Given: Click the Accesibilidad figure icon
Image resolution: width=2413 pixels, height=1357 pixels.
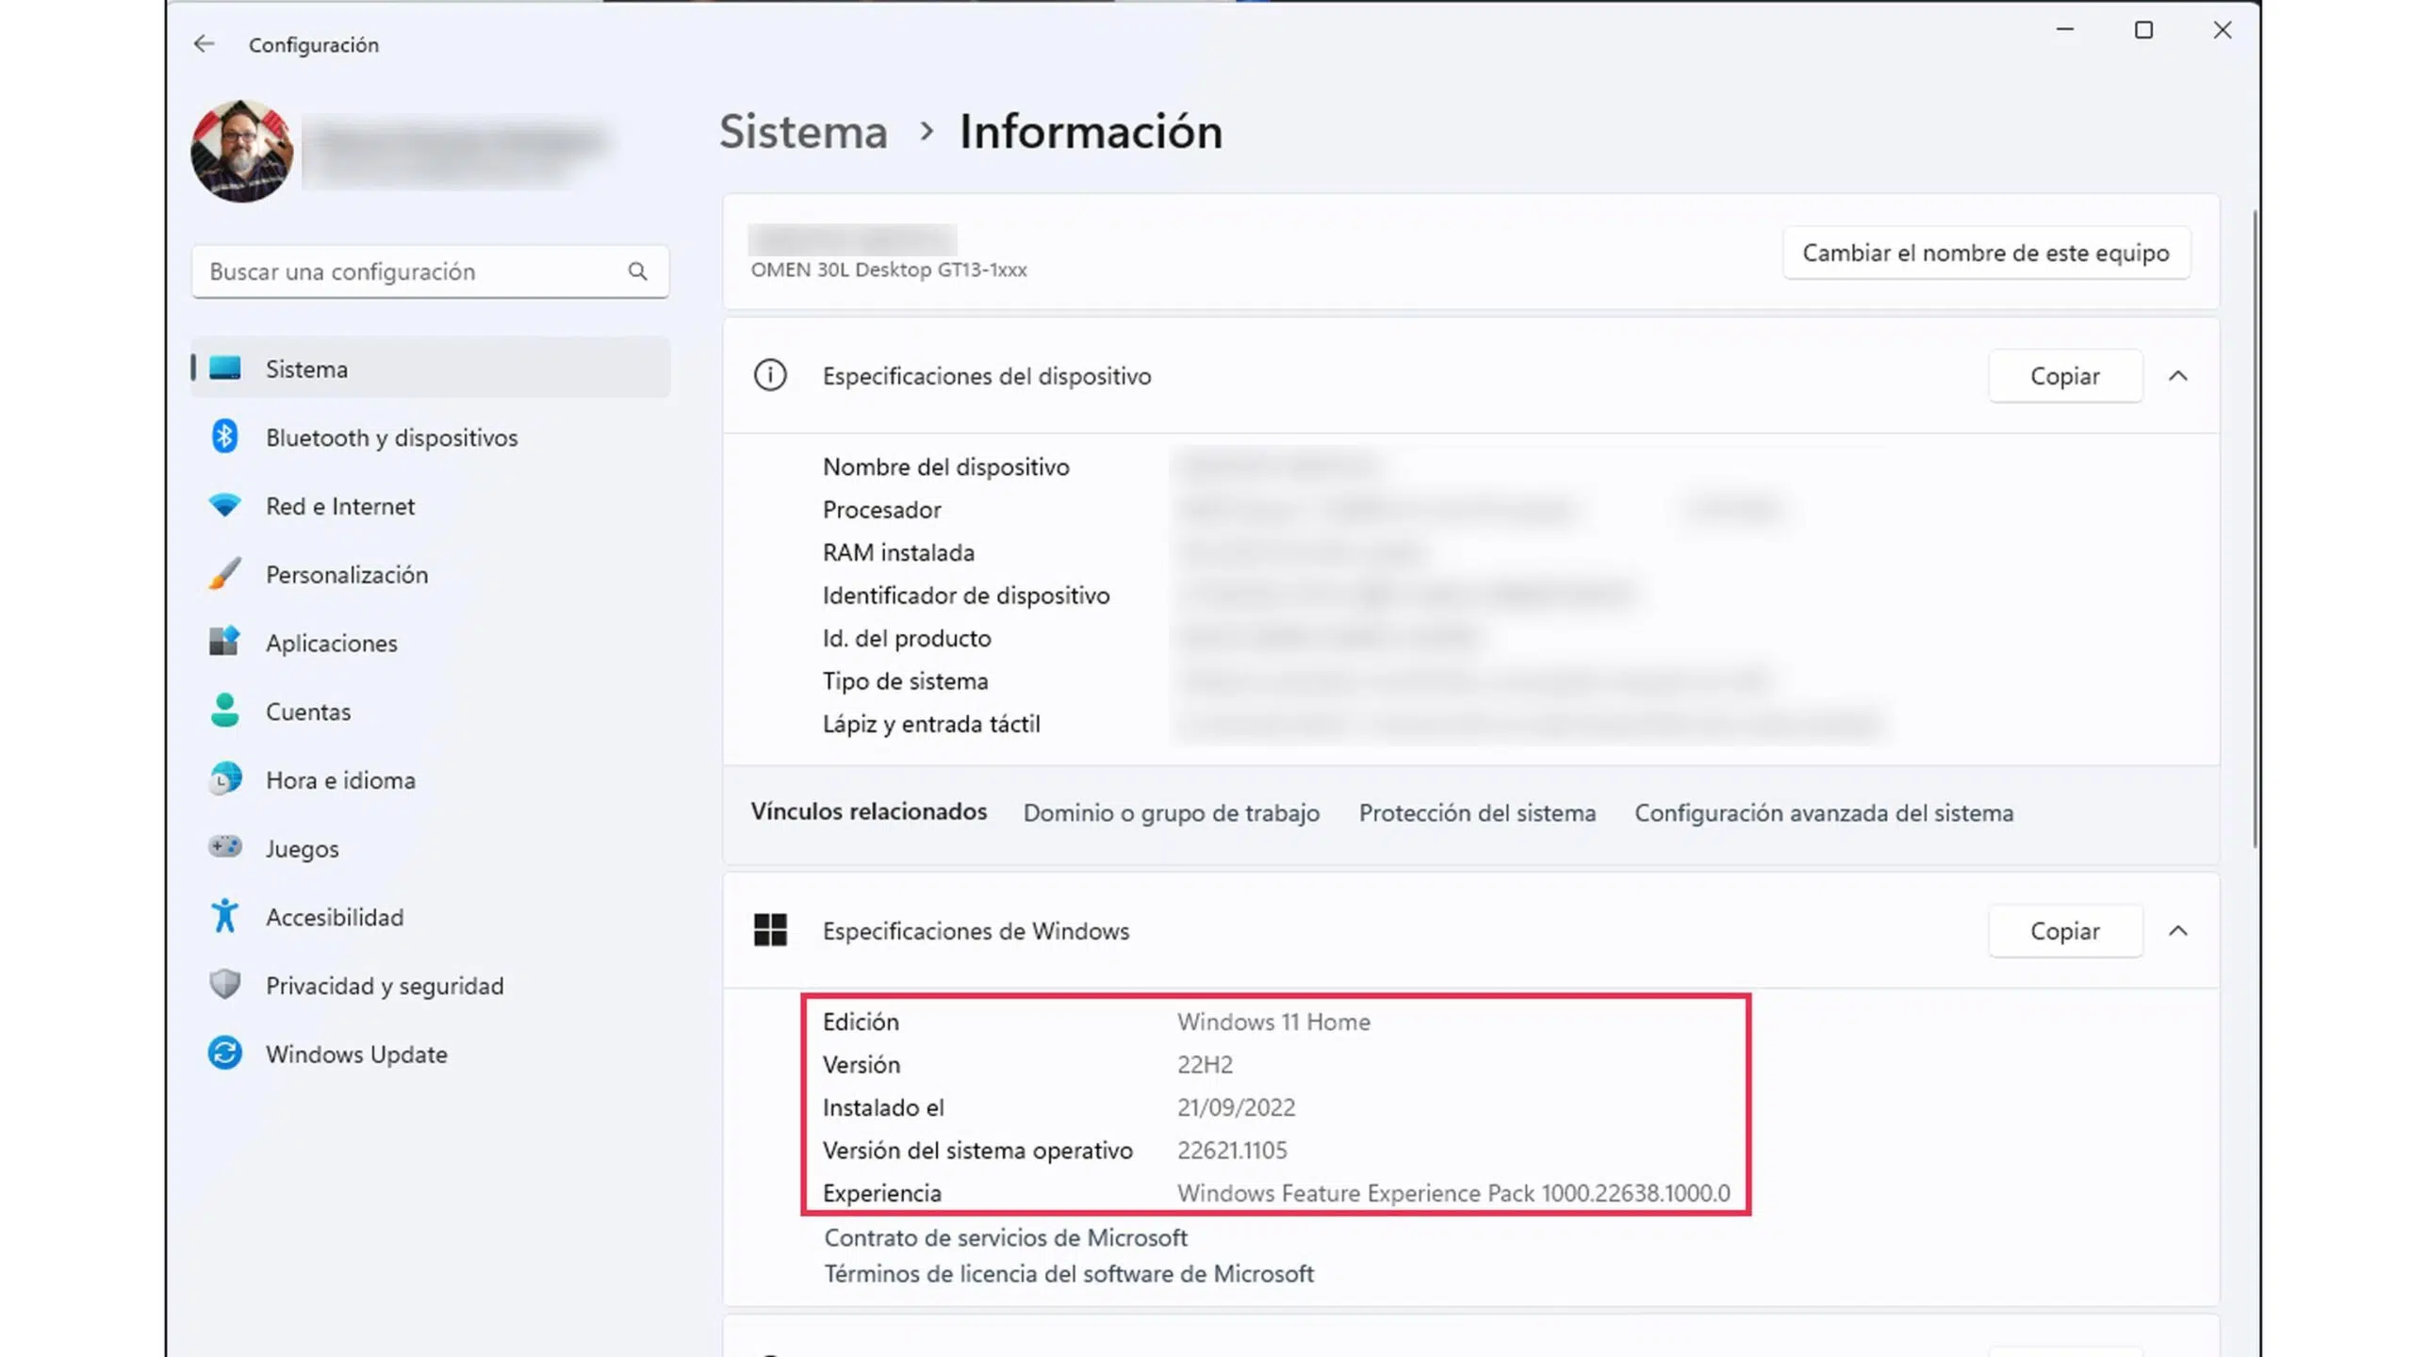Looking at the screenshot, I should point(224,916).
